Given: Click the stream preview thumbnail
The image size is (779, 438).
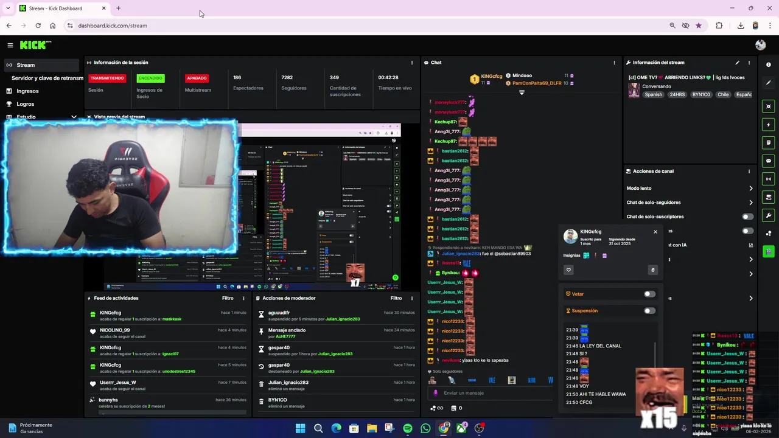Looking at the screenshot, I should click(252, 207).
